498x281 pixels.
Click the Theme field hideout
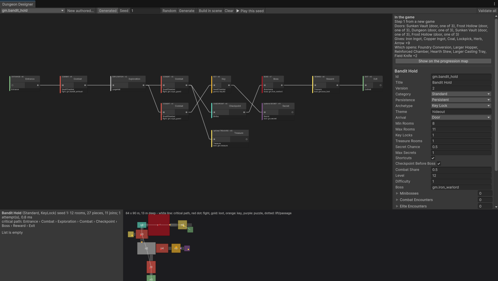pyautogui.click(x=461, y=112)
